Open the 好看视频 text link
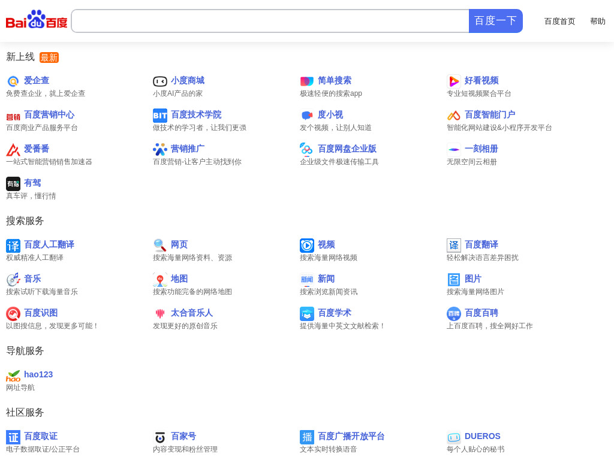Viewport: 614px width, 460px height. coord(481,81)
